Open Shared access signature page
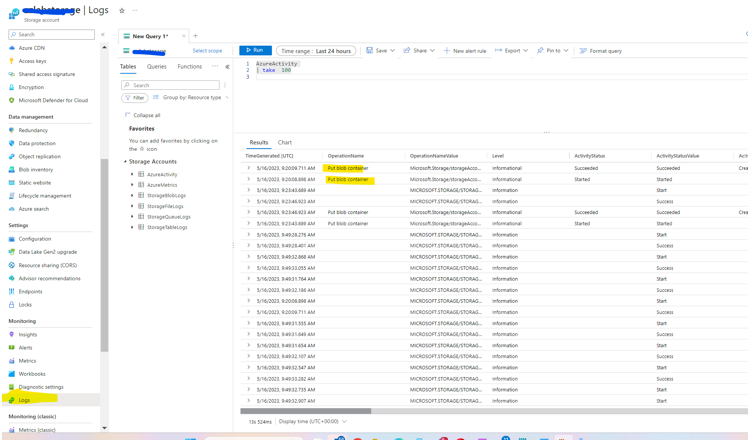Viewport: 748px width, 440px height. tap(46, 74)
